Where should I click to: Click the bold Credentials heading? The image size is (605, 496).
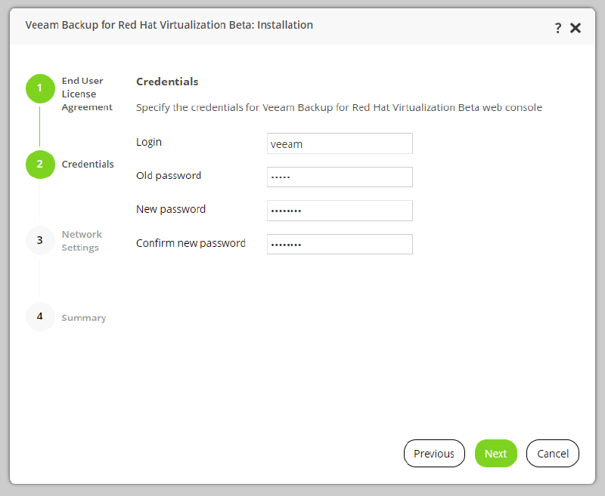tap(167, 82)
